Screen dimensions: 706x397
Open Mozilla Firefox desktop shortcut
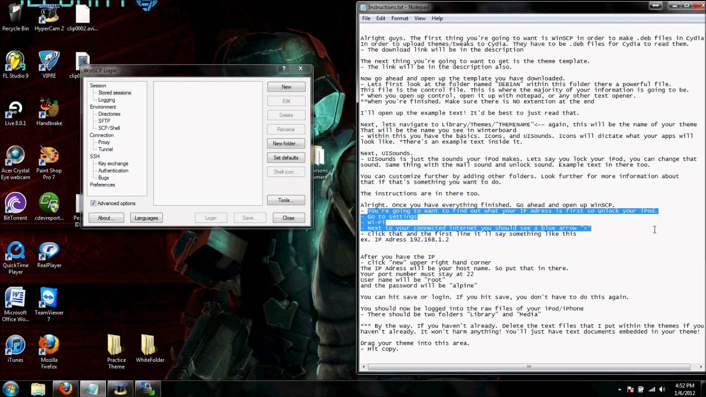point(49,353)
